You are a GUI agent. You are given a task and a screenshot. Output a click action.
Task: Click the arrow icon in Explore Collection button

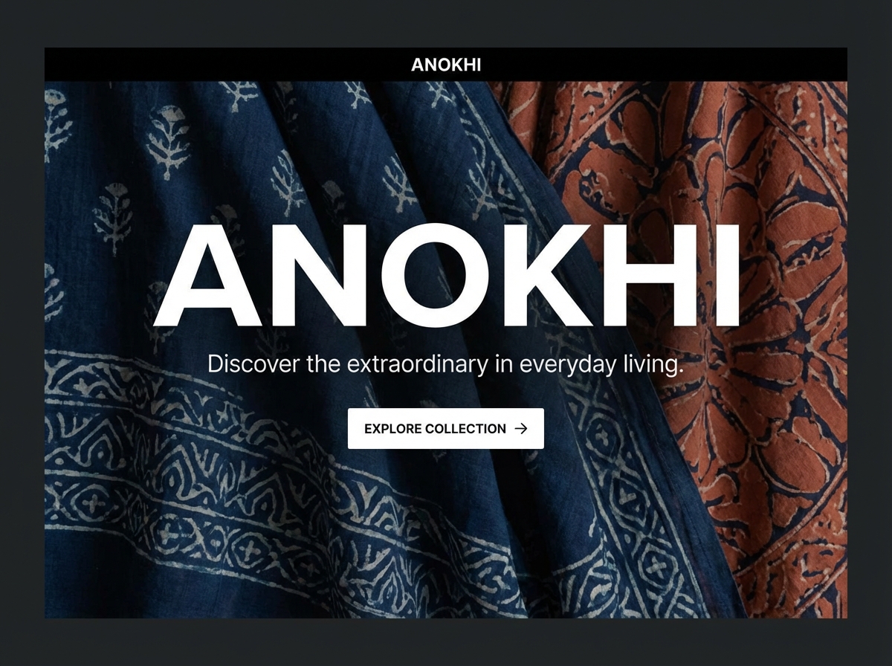pyautogui.click(x=521, y=429)
